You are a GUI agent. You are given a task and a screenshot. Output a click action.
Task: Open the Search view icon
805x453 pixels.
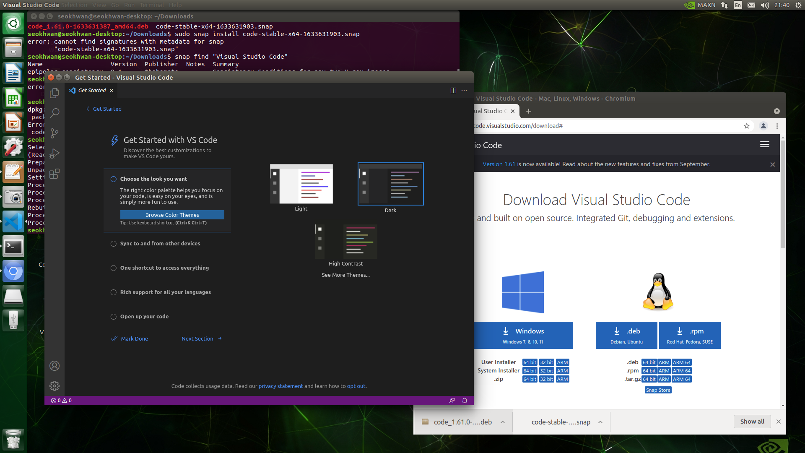tap(55, 113)
